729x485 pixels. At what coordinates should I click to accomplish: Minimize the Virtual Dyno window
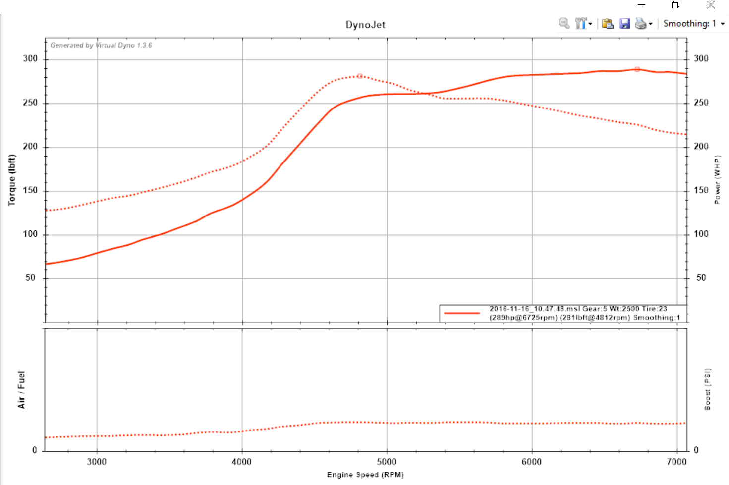[x=641, y=5]
